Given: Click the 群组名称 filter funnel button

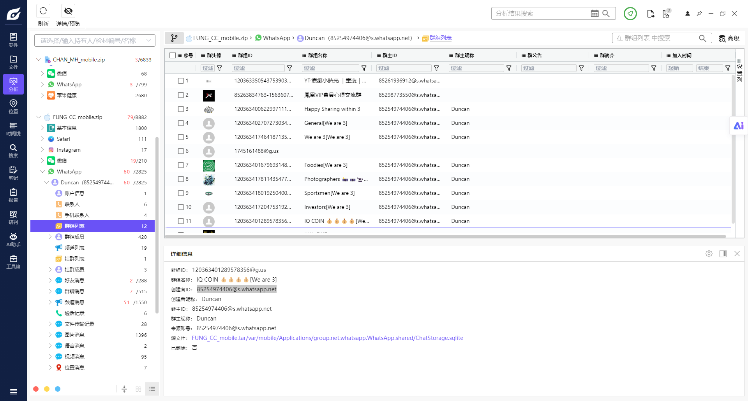Looking at the screenshot, I should pos(364,68).
